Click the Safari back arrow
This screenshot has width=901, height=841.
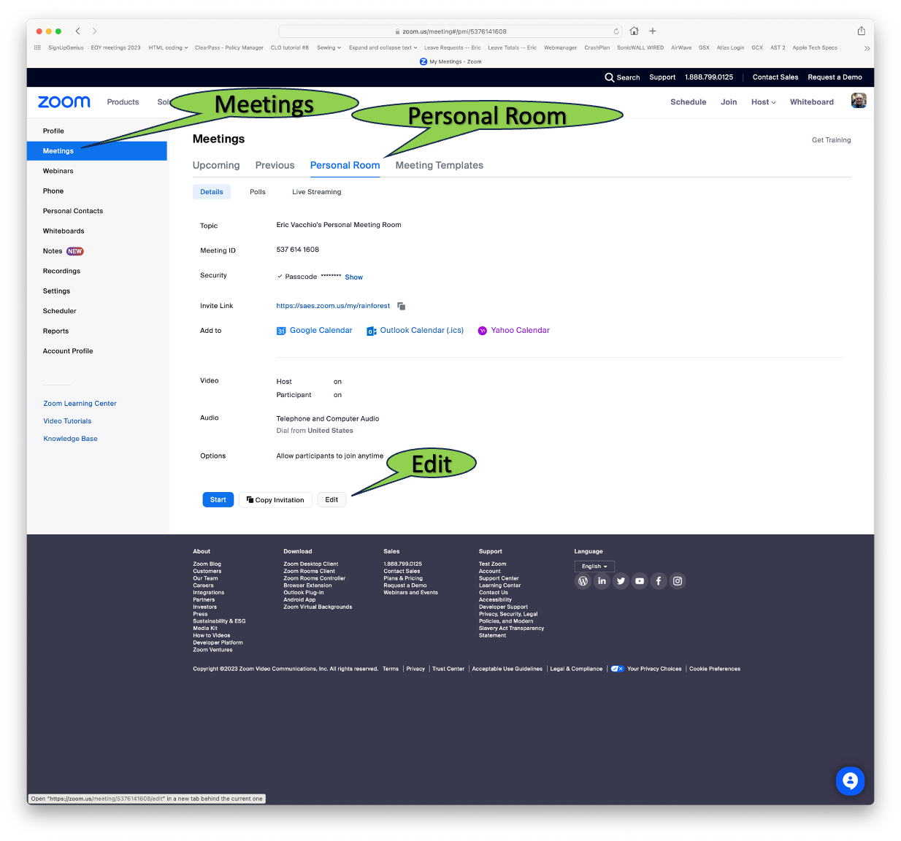pos(77,31)
